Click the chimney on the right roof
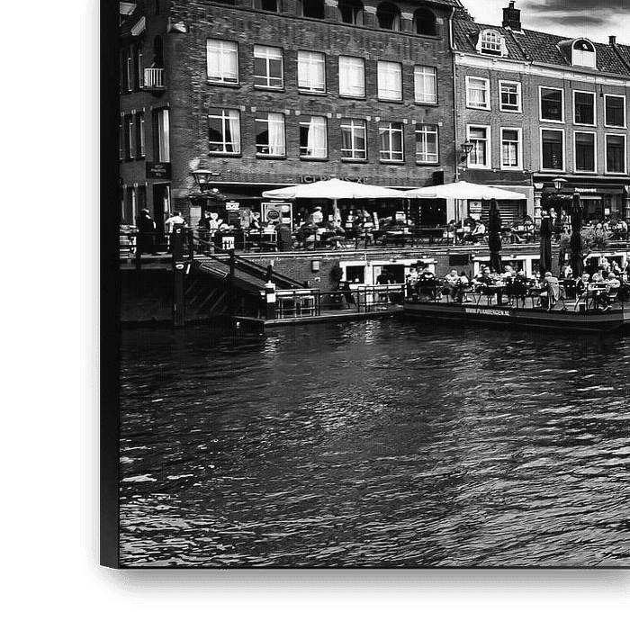The width and height of the screenshot is (630, 630). pyautogui.click(x=511, y=16)
